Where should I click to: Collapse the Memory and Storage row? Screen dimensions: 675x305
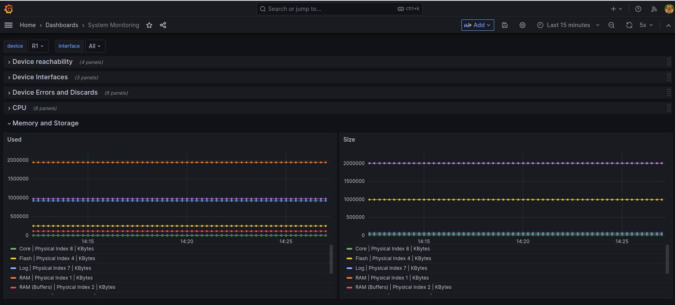(45, 123)
